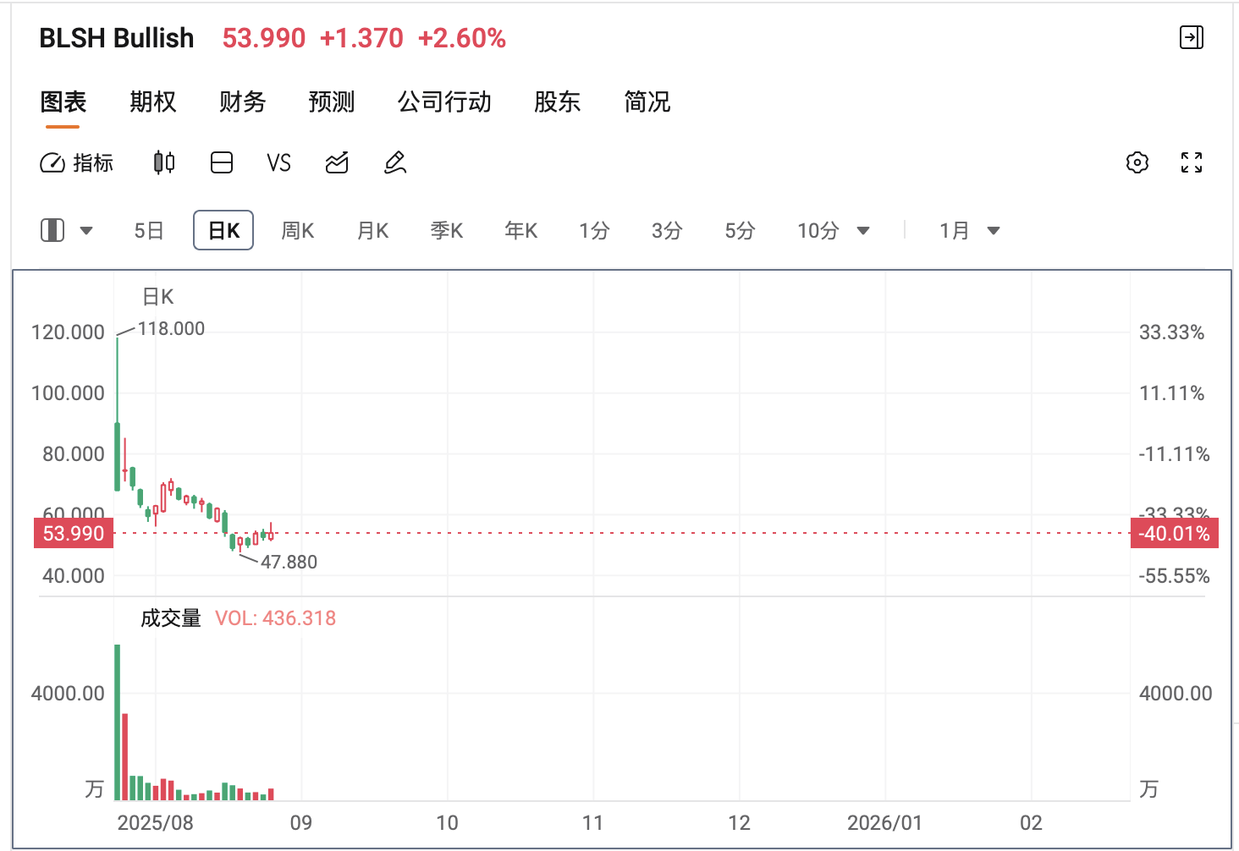The width and height of the screenshot is (1239, 851).
Task: Open chart settings gear icon
Action: (1137, 162)
